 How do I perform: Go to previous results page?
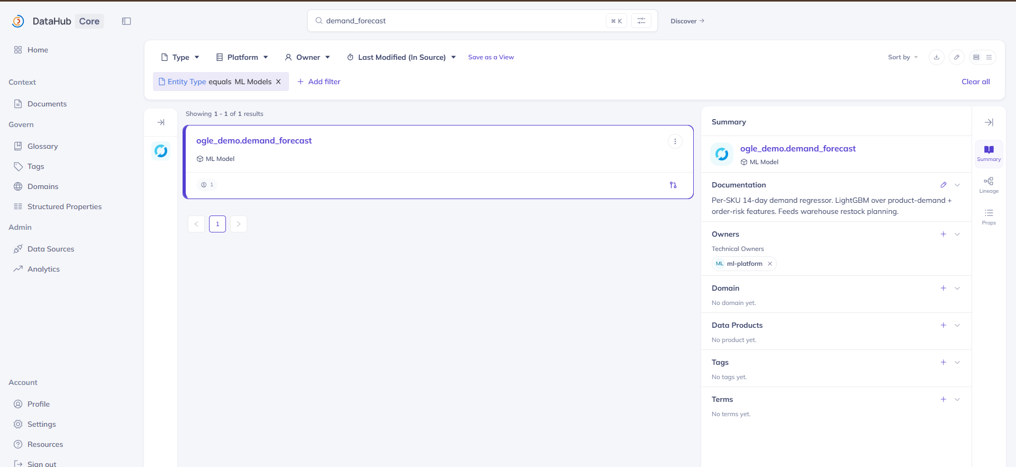coord(196,224)
